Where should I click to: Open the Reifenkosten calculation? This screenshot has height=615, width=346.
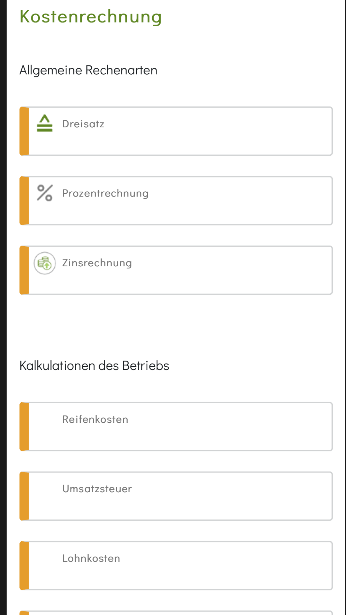click(x=176, y=426)
